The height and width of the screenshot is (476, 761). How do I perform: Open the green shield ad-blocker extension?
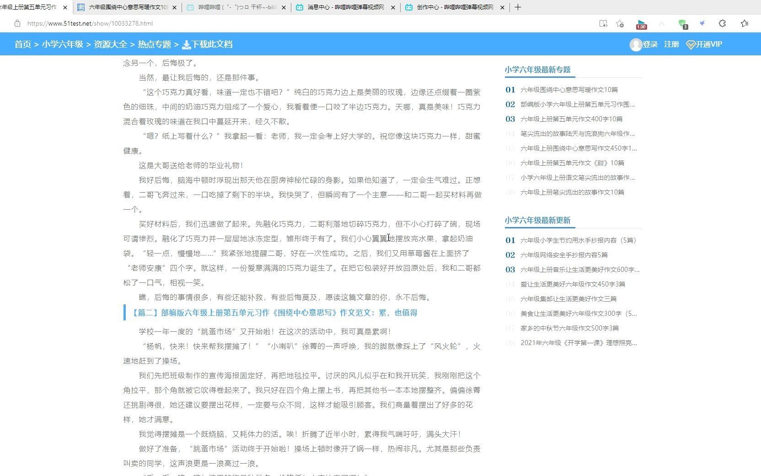[x=682, y=24]
